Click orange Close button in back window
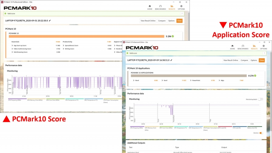Image resolution: width=272 pixels, height=153 pixels. coord(179,21)
